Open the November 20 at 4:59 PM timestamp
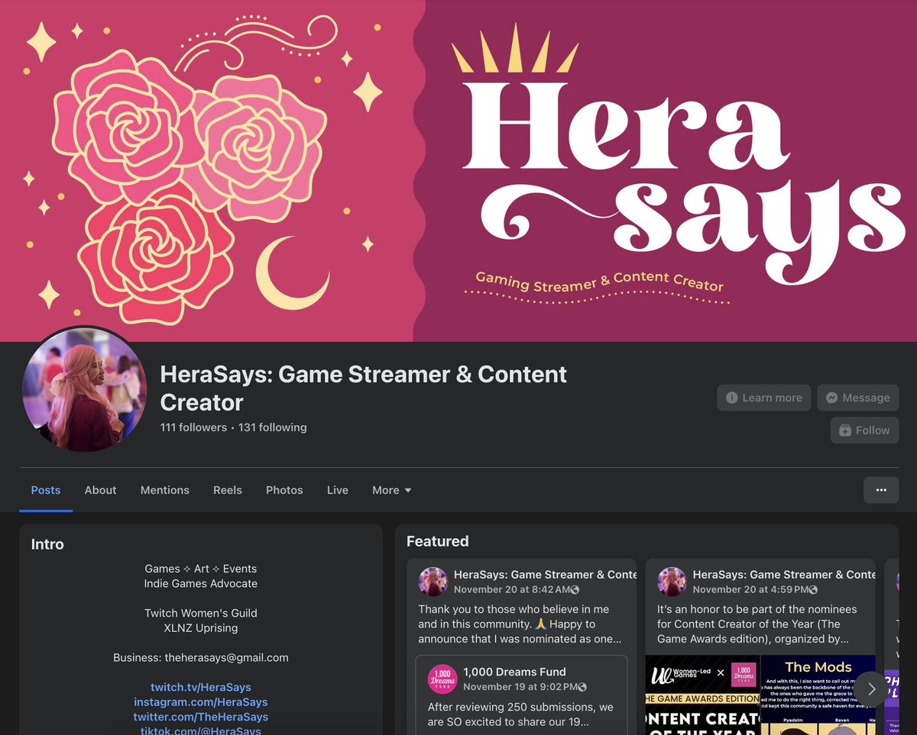The width and height of the screenshot is (917, 735). click(x=750, y=589)
